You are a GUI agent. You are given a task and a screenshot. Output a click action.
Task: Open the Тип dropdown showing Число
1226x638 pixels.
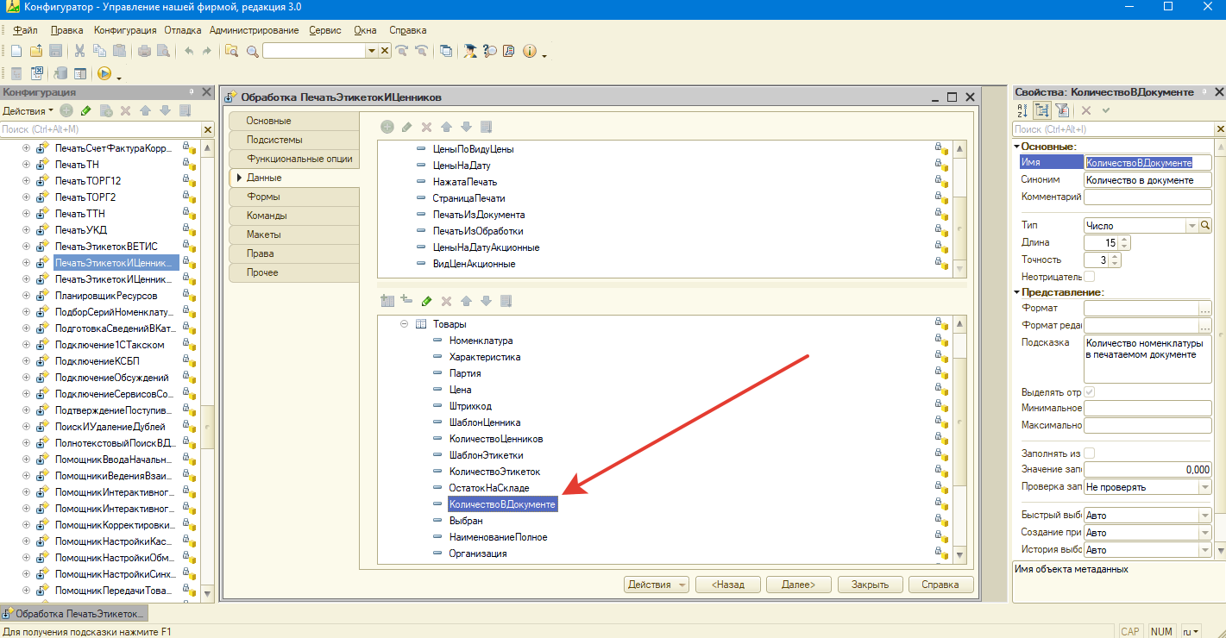pyautogui.click(x=1192, y=225)
